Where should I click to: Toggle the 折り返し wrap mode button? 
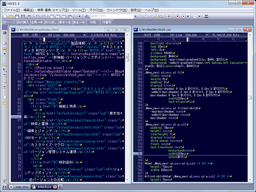coord(51,21)
